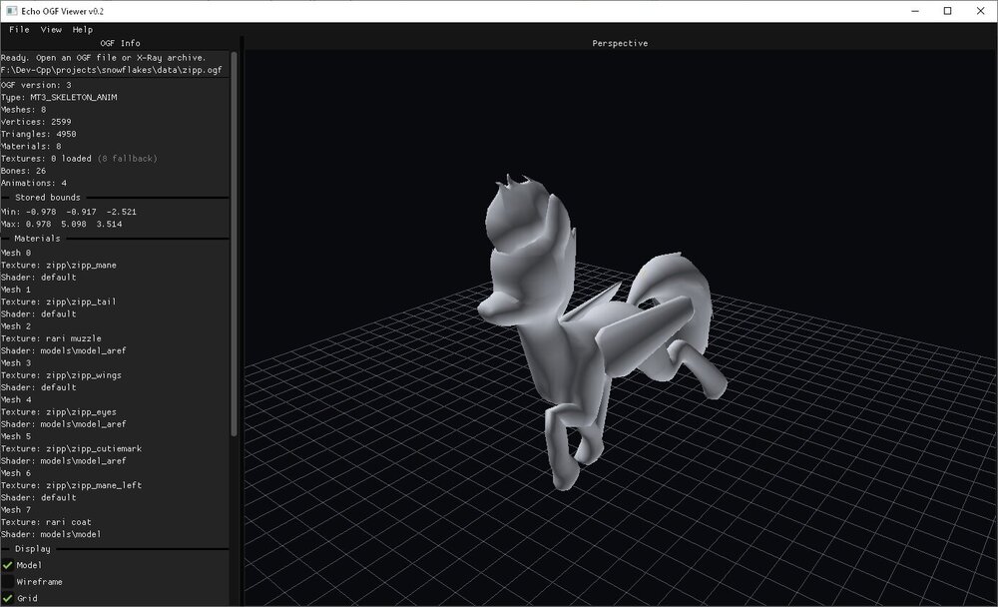The height and width of the screenshot is (607, 998).
Task: Select the Min bounds values line
Action: [69, 212]
